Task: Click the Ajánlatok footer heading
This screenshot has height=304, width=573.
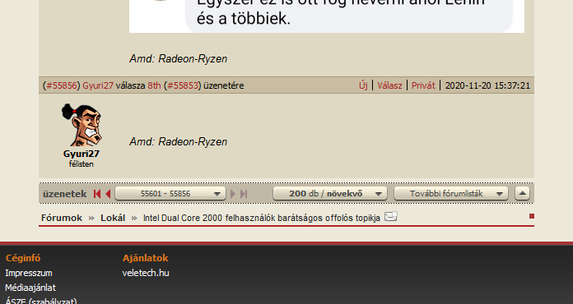Action: click(146, 258)
